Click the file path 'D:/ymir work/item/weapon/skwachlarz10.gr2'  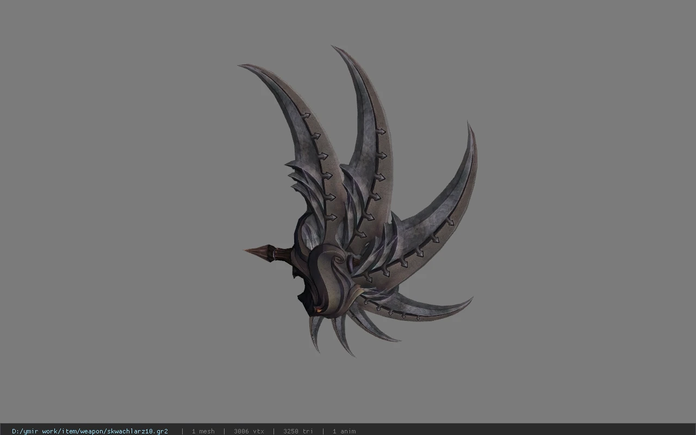tap(90, 431)
